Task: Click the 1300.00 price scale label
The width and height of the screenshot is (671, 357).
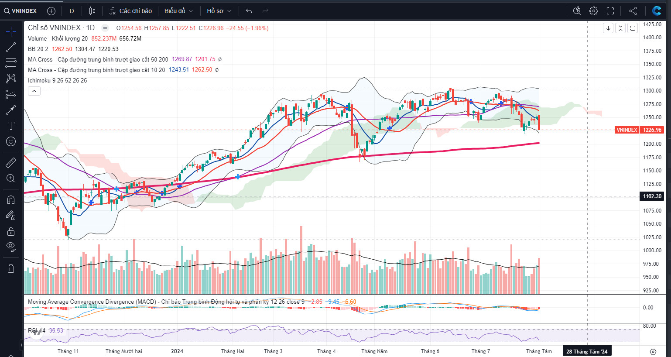Action: pyautogui.click(x=652, y=91)
